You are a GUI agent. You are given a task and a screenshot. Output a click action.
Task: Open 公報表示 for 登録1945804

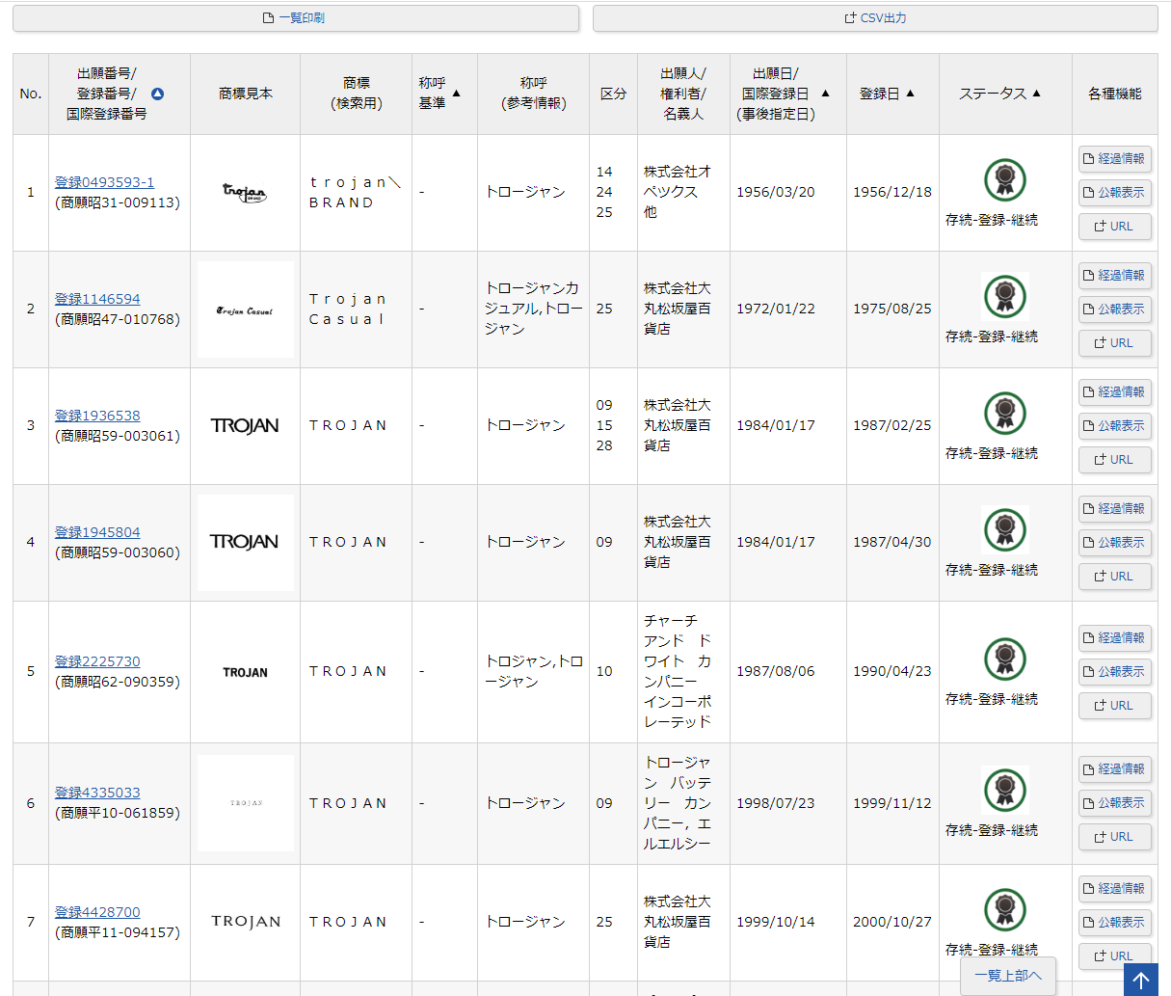tap(1115, 543)
